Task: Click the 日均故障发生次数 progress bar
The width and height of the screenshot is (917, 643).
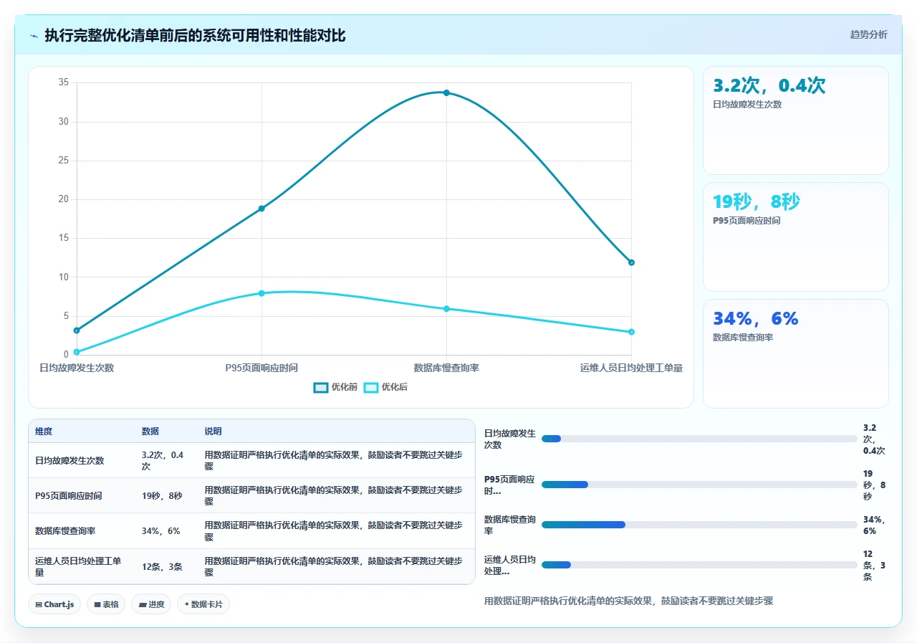Action: click(x=699, y=439)
